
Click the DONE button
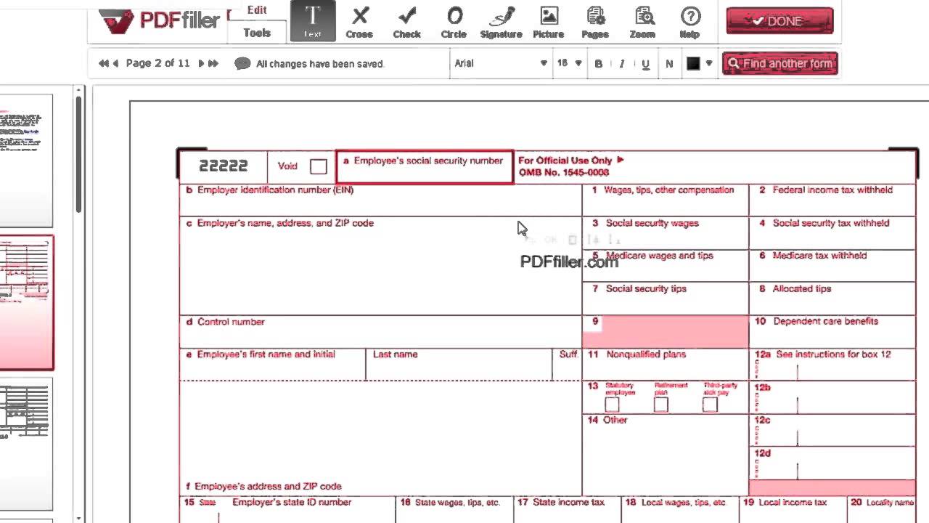[x=779, y=21]
